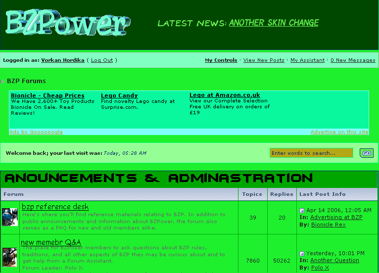
Task: Click last post icon beside Yesterday 10:01 PM
Action: 302,254
